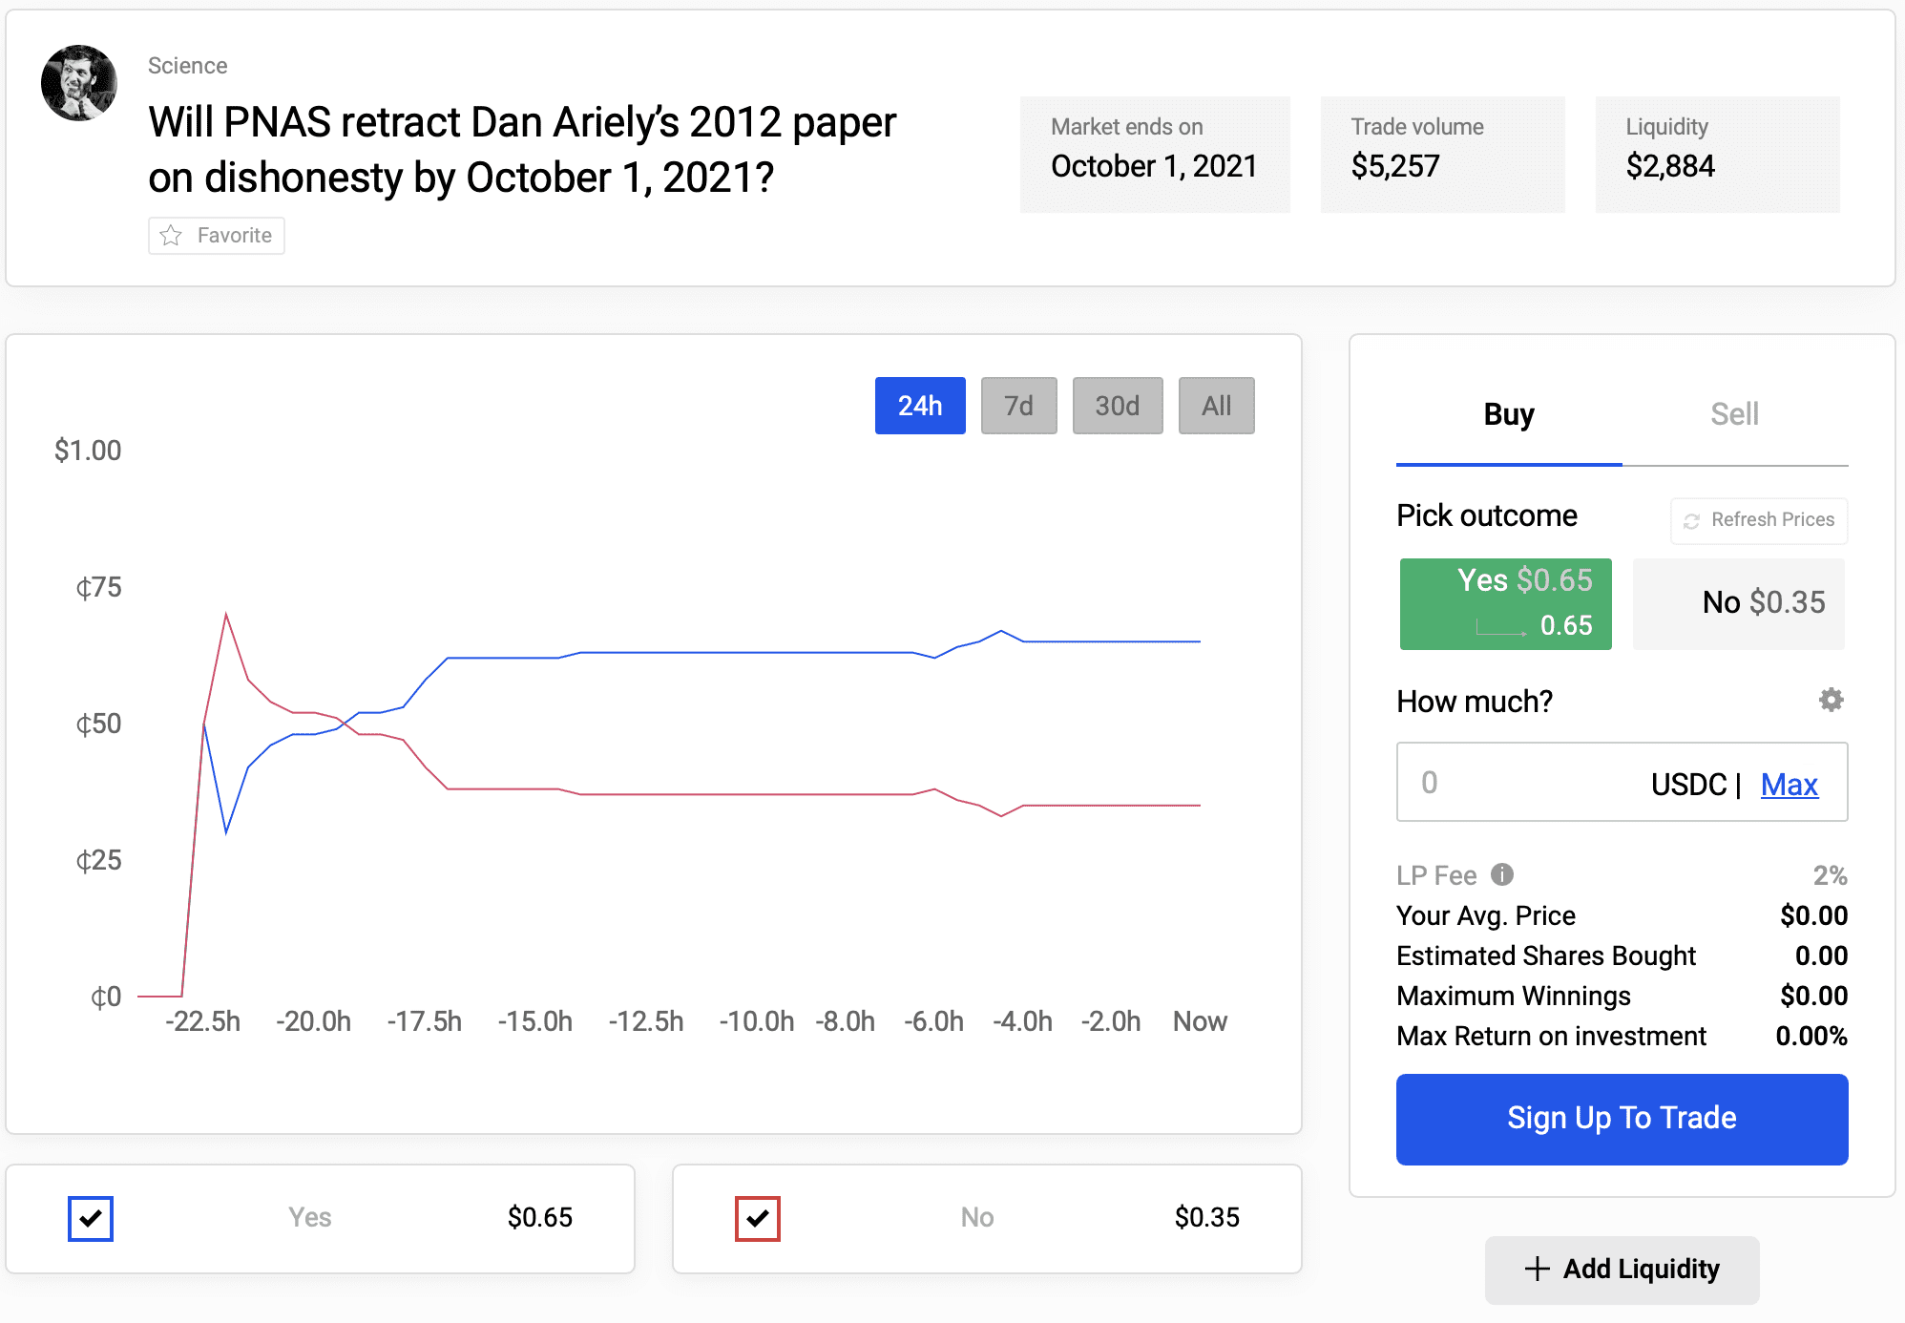Open the Sell tab
This screenshot has width=1905, height=1323.
pos(1734,415)
